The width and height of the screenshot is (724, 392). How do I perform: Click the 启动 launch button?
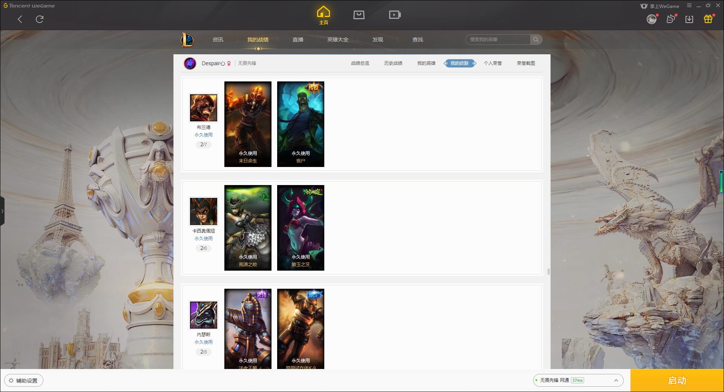click(x=677, y=381)
